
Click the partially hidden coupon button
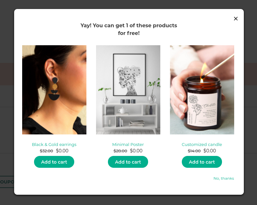click(x=7, y=182)
